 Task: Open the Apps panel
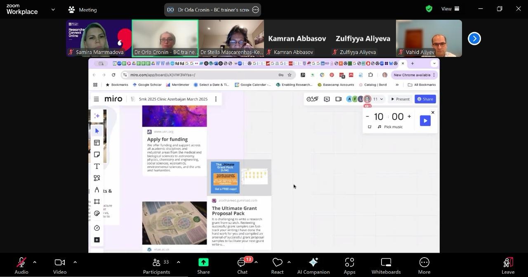tap(349, 265)
